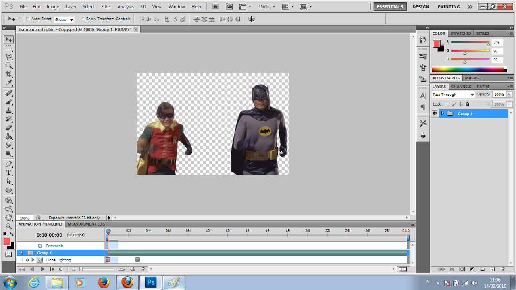Switch to the Masks tab
The width and height of the screenshot is (516, 290).
[472, 78]
